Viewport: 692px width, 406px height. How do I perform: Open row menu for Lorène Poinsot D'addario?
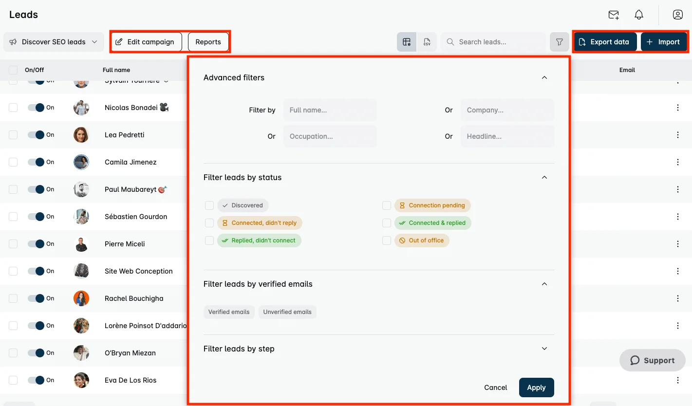[x=678, y=326]
